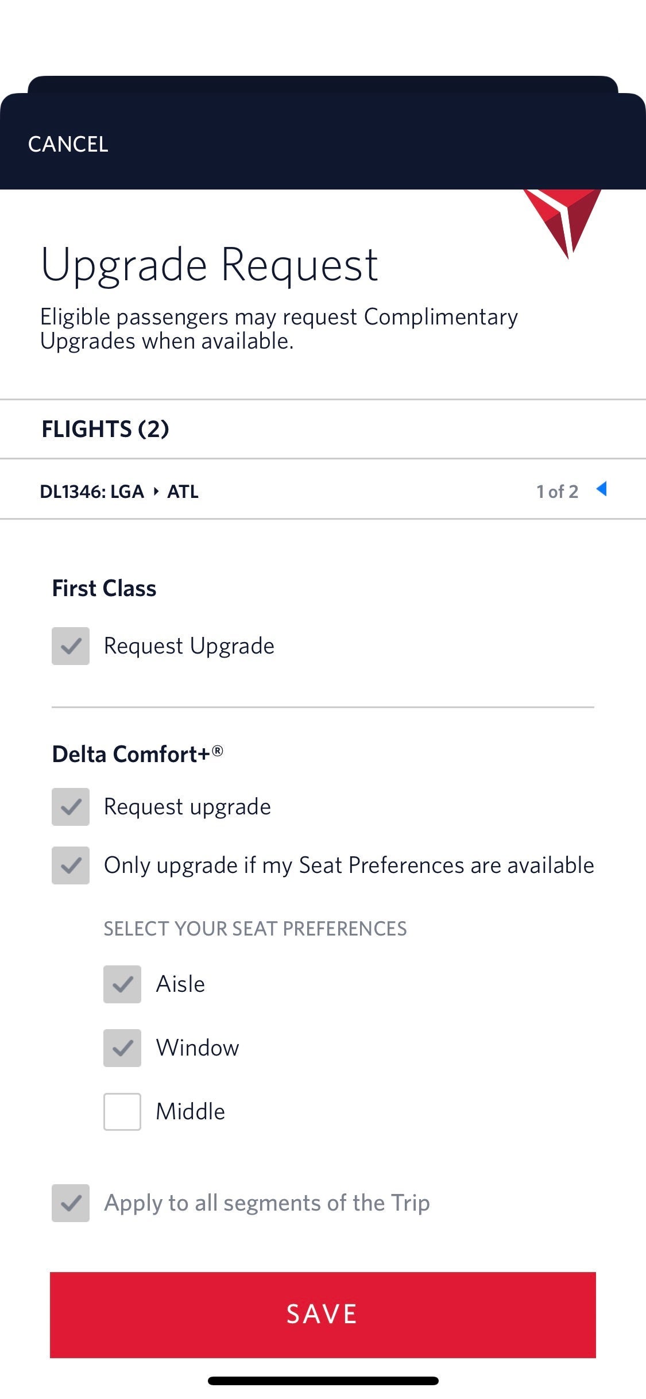
Task: Tap the FLIGHTS (2) section header
Action: click(x=105, y=429)
